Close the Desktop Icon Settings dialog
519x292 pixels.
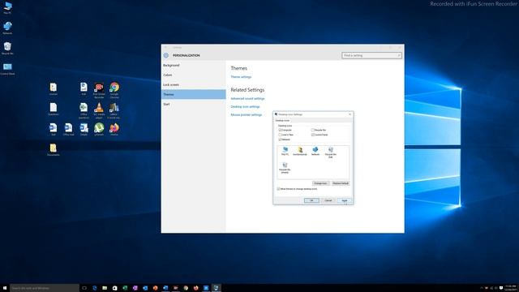tap(350, 114)
